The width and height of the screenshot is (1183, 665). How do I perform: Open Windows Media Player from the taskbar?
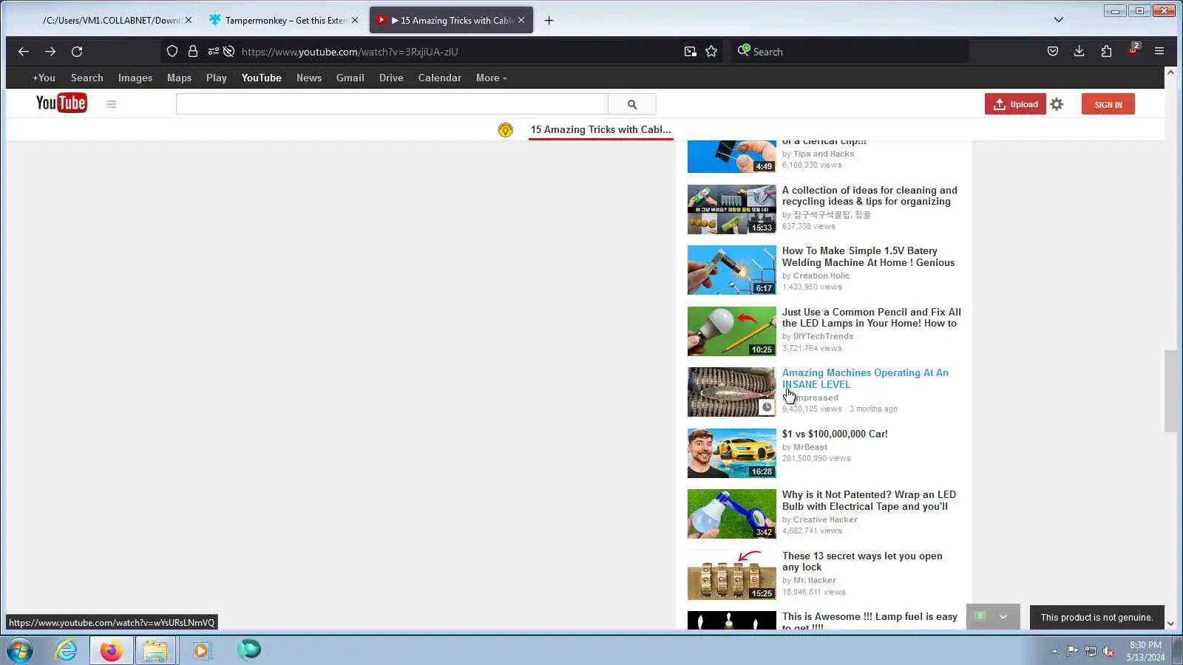click(x=201, y=650)
